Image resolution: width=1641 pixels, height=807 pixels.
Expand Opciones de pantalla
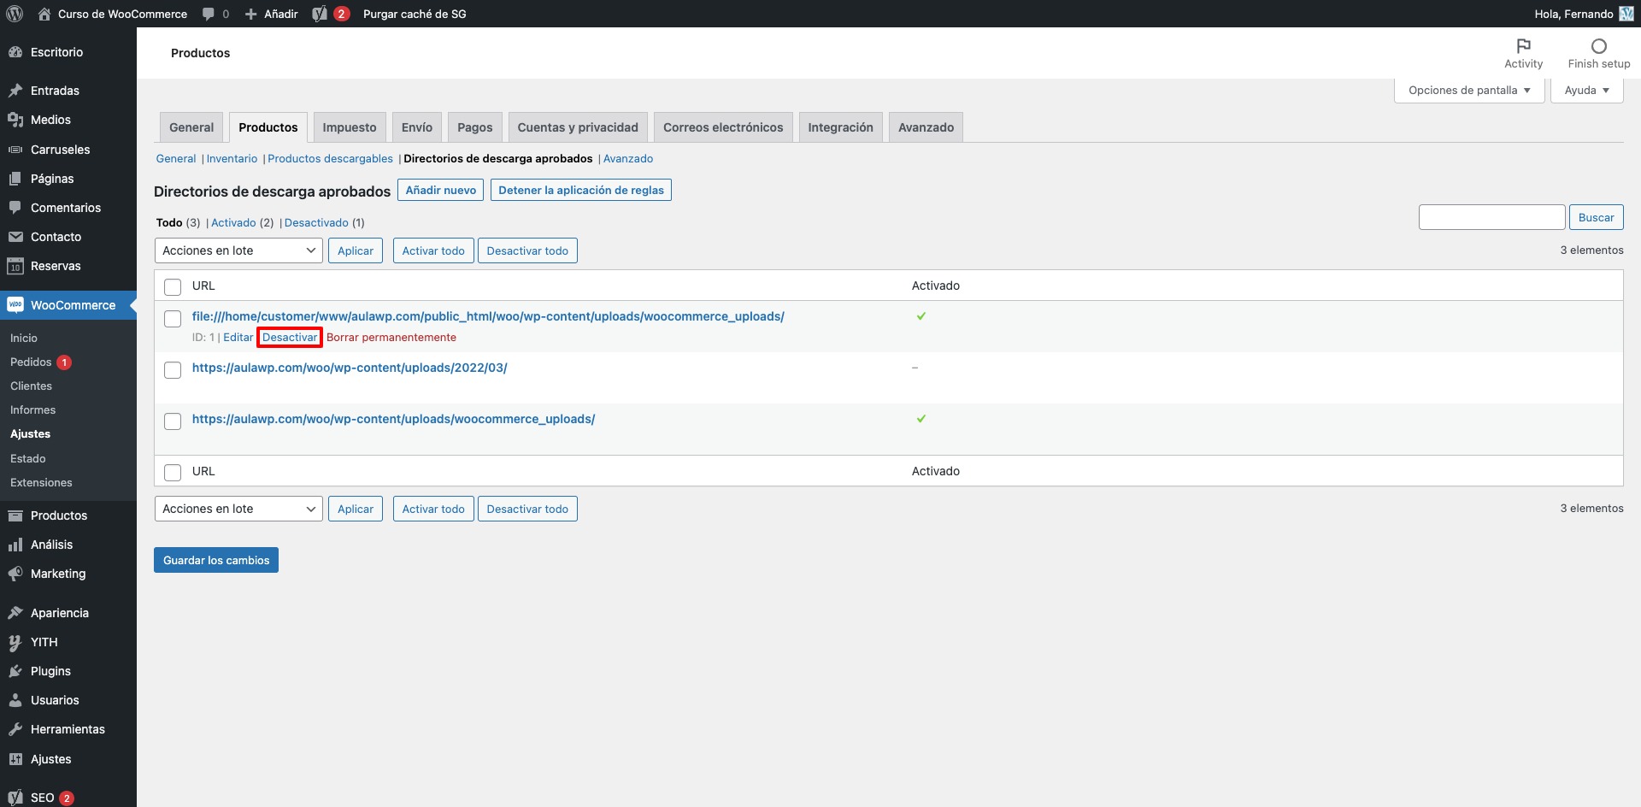coord(1468,90)
